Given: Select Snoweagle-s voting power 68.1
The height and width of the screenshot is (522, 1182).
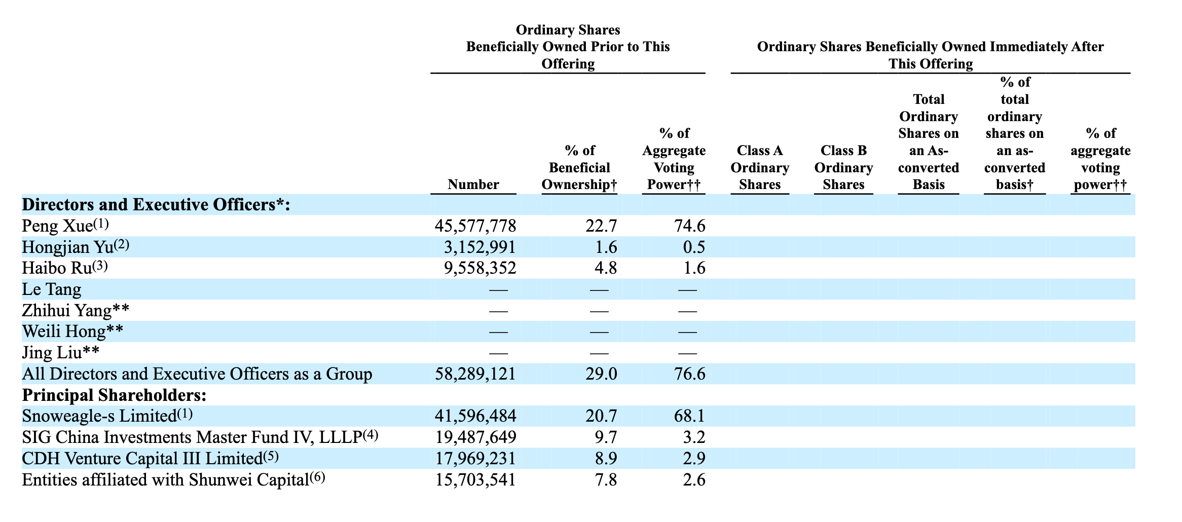Looking at the screenshot, I should click(690, 416).
